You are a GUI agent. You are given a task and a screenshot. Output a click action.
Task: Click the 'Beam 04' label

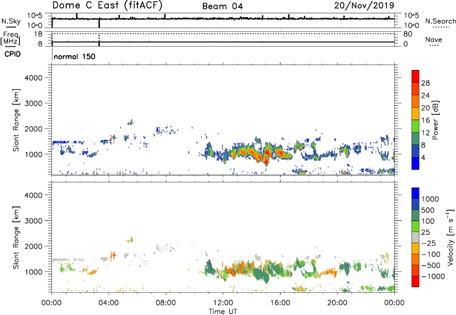coord(222,6)
